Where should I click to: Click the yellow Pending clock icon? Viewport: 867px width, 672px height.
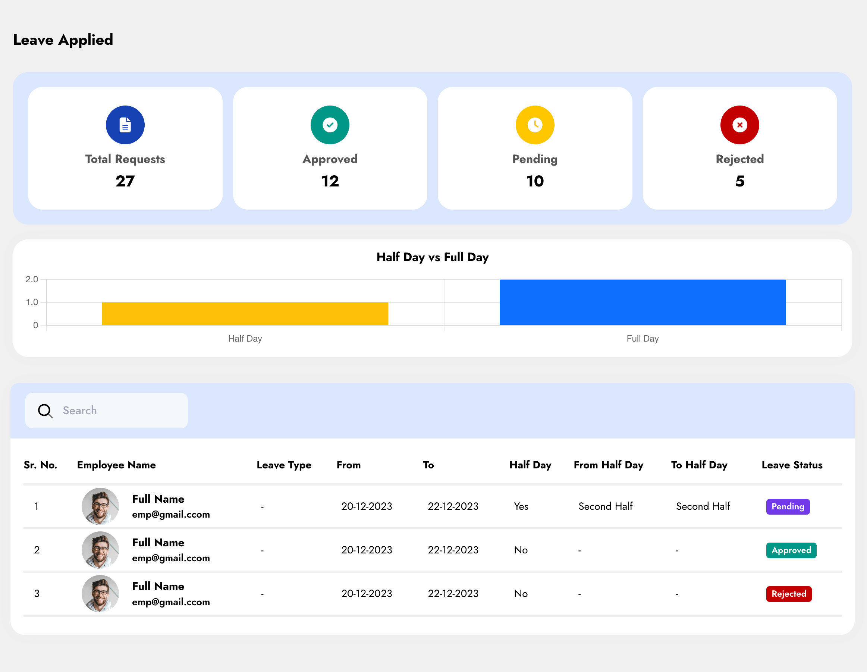point(534,125)
